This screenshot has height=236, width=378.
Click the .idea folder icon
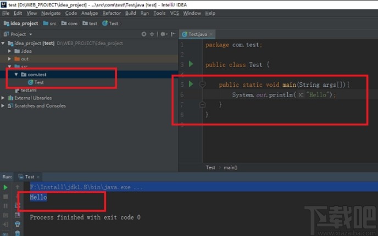coord(17,51)
